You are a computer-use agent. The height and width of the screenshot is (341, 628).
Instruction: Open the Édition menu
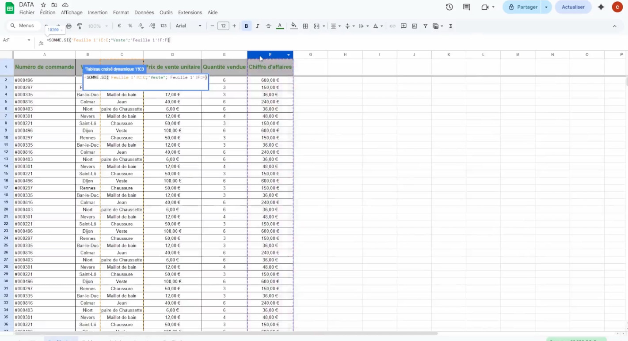(48, 12)
